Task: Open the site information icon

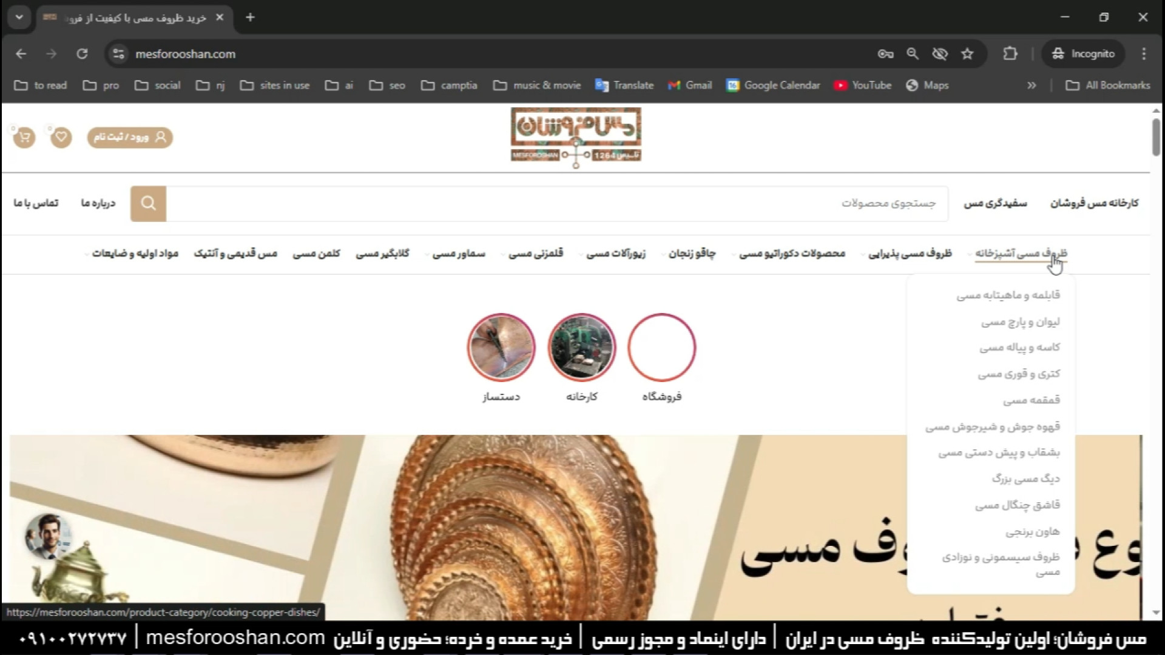Action: click(119, 54)
